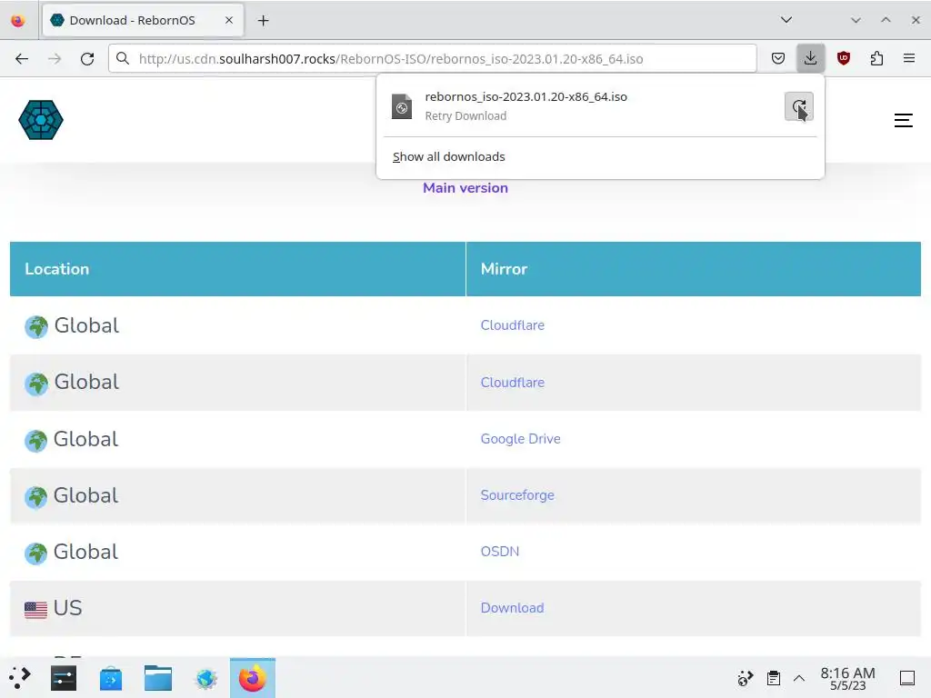Image resolution: width=931 pixels, height=698 pixels.
Task: Open the second Global row's Cloudflare mirror link
Action: [x=513, y=383]
